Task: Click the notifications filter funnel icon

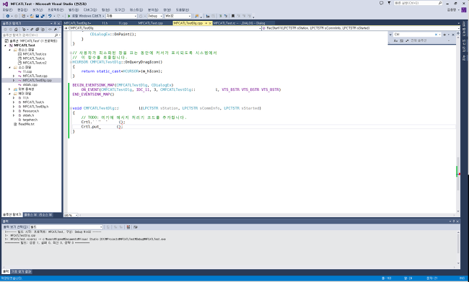Action: click(x=389, y=3)
